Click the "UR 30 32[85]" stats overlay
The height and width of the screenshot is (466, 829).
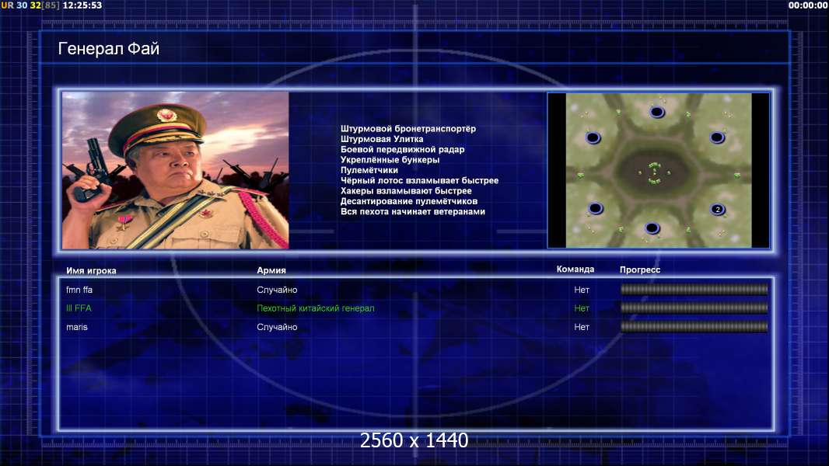coord(30,5)
